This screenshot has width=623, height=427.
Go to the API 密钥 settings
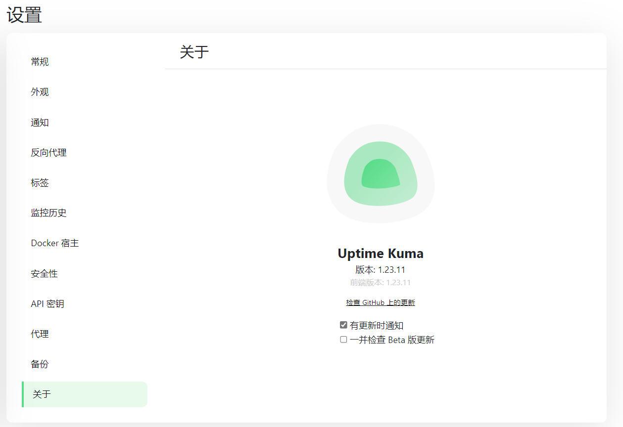pyautogui.click(x=47, y=304)
